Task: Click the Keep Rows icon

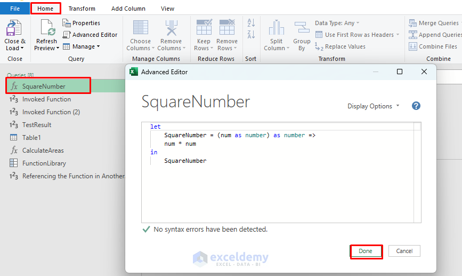Action: (204, 27)
